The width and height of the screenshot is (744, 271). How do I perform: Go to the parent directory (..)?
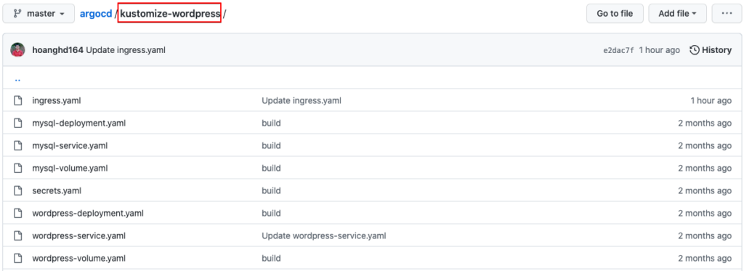click(17, 79)
